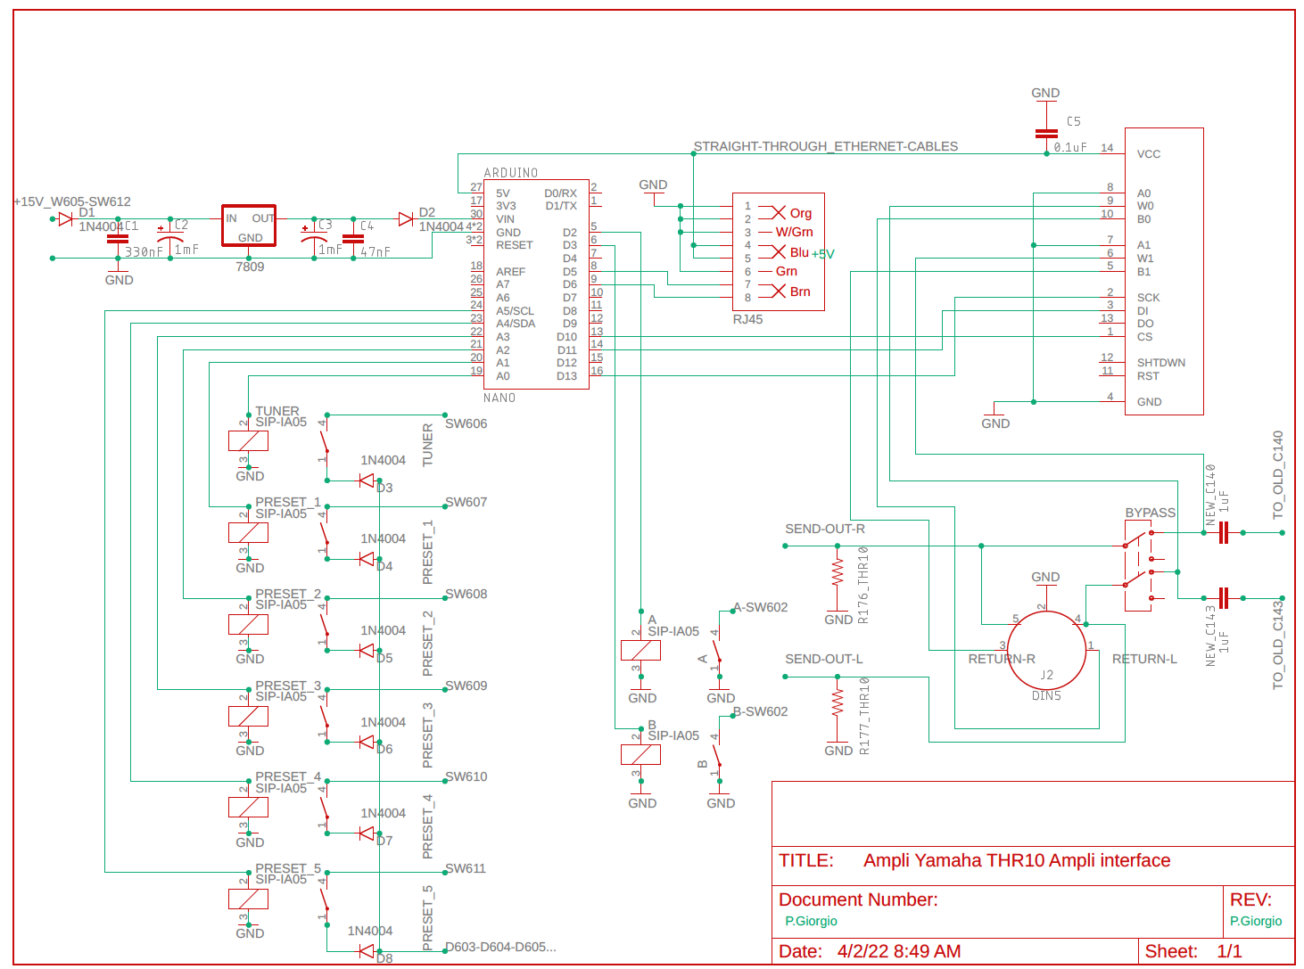Select diode D3 near SW606

point(367,480)
